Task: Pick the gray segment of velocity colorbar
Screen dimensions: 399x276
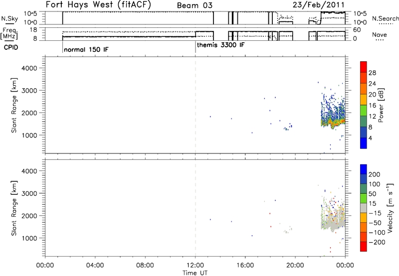Action: coord(364,208)
